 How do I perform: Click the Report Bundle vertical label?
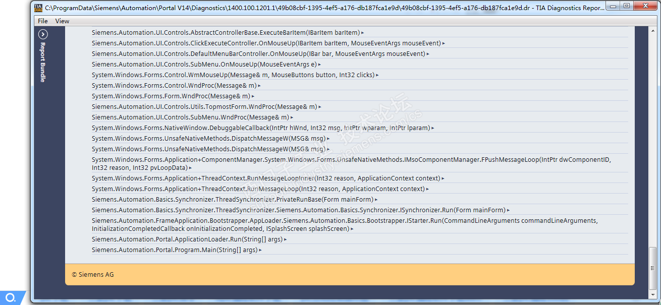point(43,62)
